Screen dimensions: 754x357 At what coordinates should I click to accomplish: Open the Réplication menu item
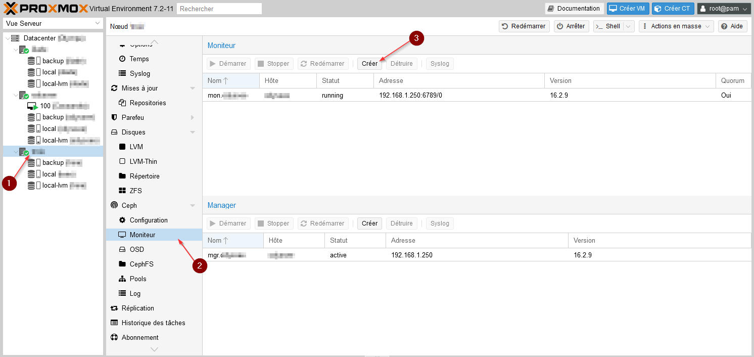[137, 308]
